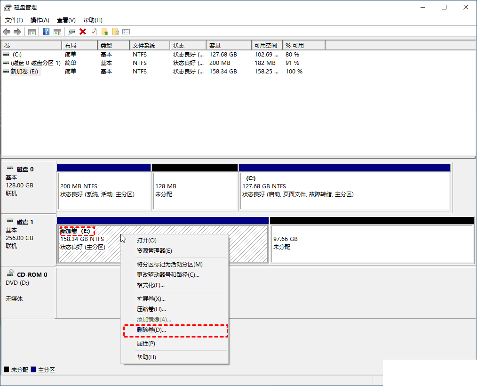Screen dimensions: 477x386
Task: Sort by the 状态 column header
Action: point(188,45)
